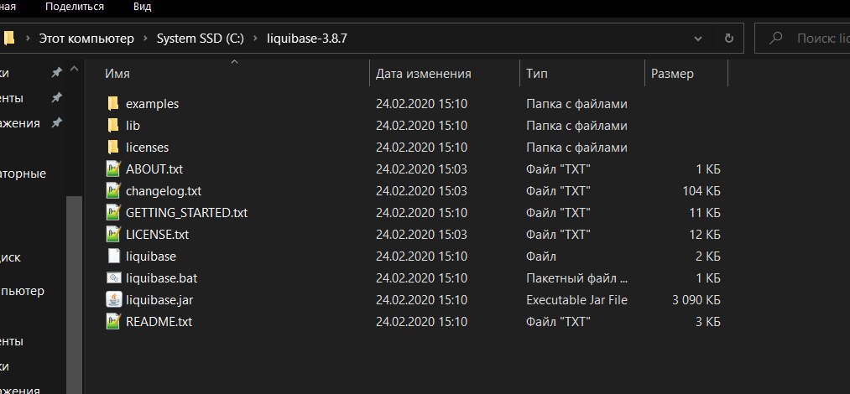Select the lib folder icon
The width and height of the screenshot is (850, 394).
[112, 126]
